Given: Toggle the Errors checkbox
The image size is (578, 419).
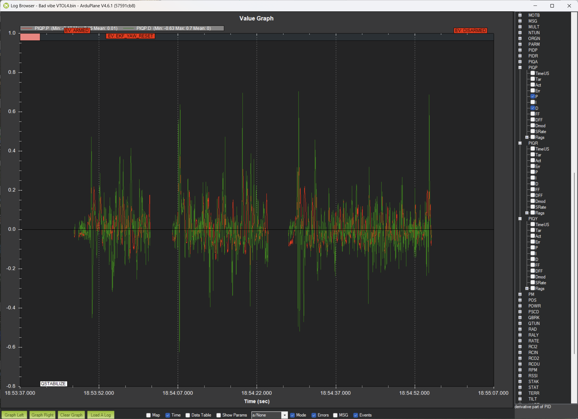Looking at the screenshot, I should point(314,415).
